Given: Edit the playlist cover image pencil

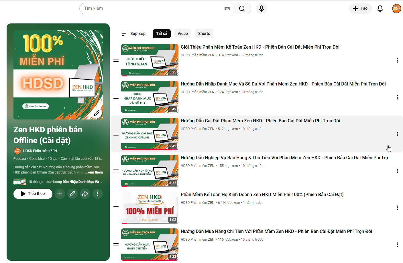Looking at the screenshot, I should [97, 113].
